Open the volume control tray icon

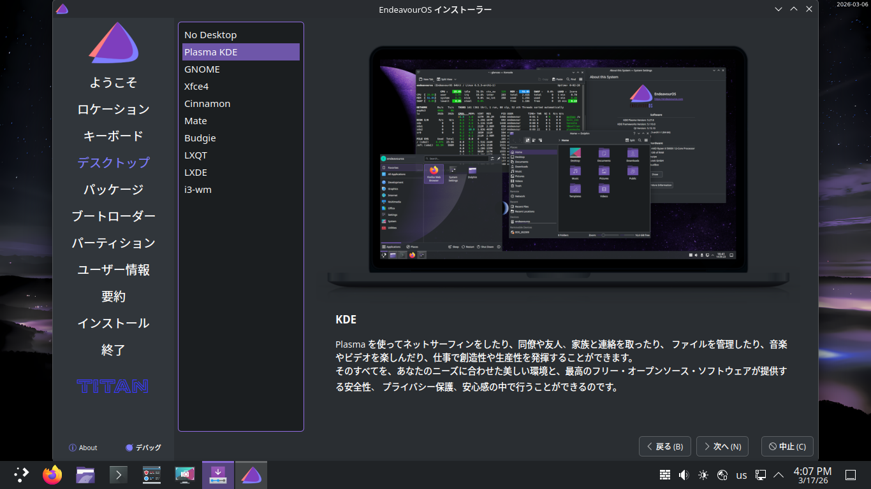(684, 475)
